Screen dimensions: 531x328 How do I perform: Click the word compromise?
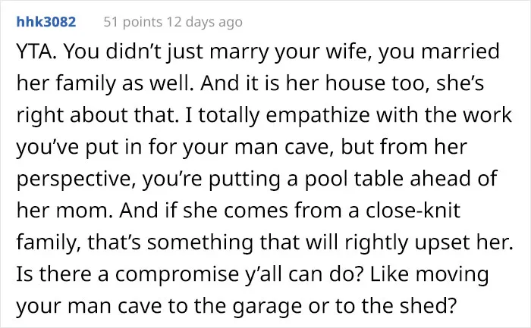click(x=177, y=274)
